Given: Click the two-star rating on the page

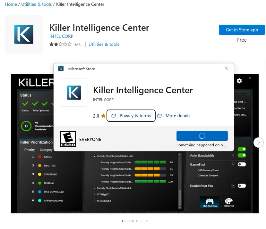Looking at the screenshot, I should click(x=61, y=45).
